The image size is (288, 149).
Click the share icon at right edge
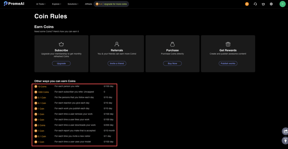pyautogui.click(x=285, y=131)
